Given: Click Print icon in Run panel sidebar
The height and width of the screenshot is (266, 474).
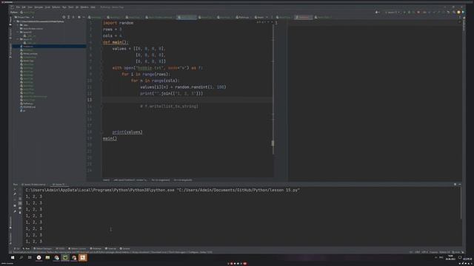Looking at the screenshot, I should pyautogui.click(x=20, y=208).
